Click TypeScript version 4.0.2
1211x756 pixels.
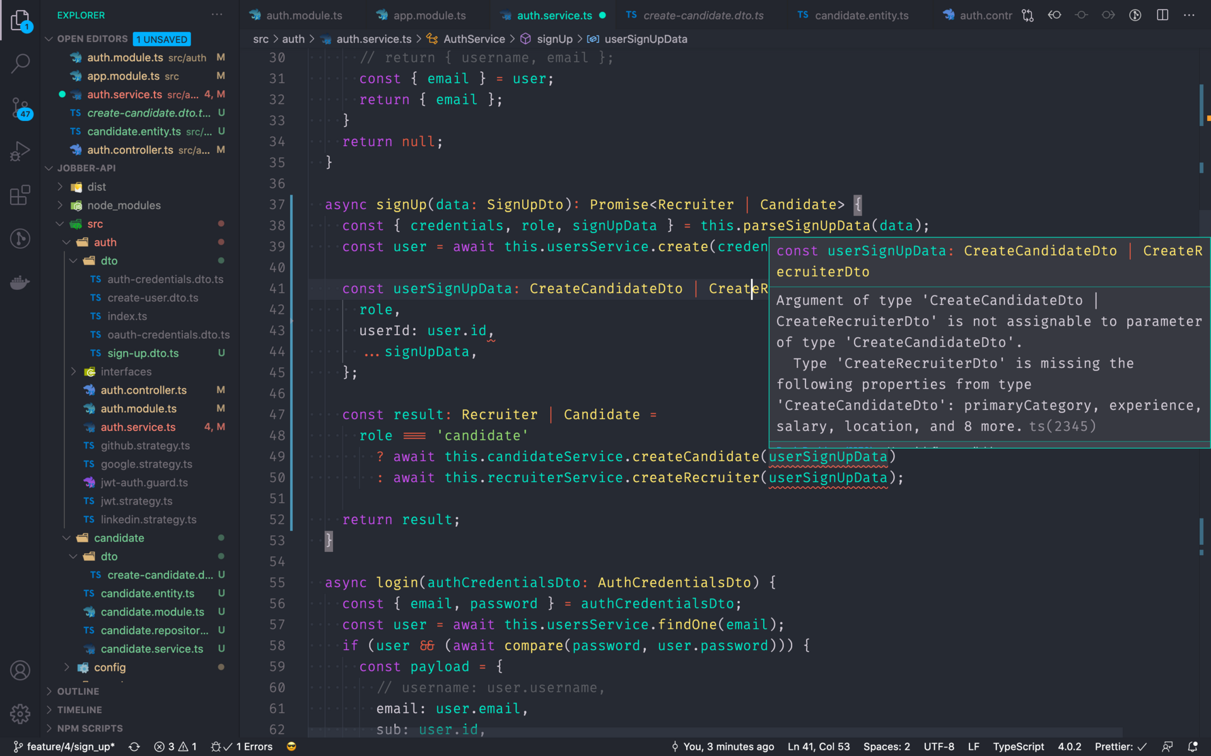point(1070,747)
